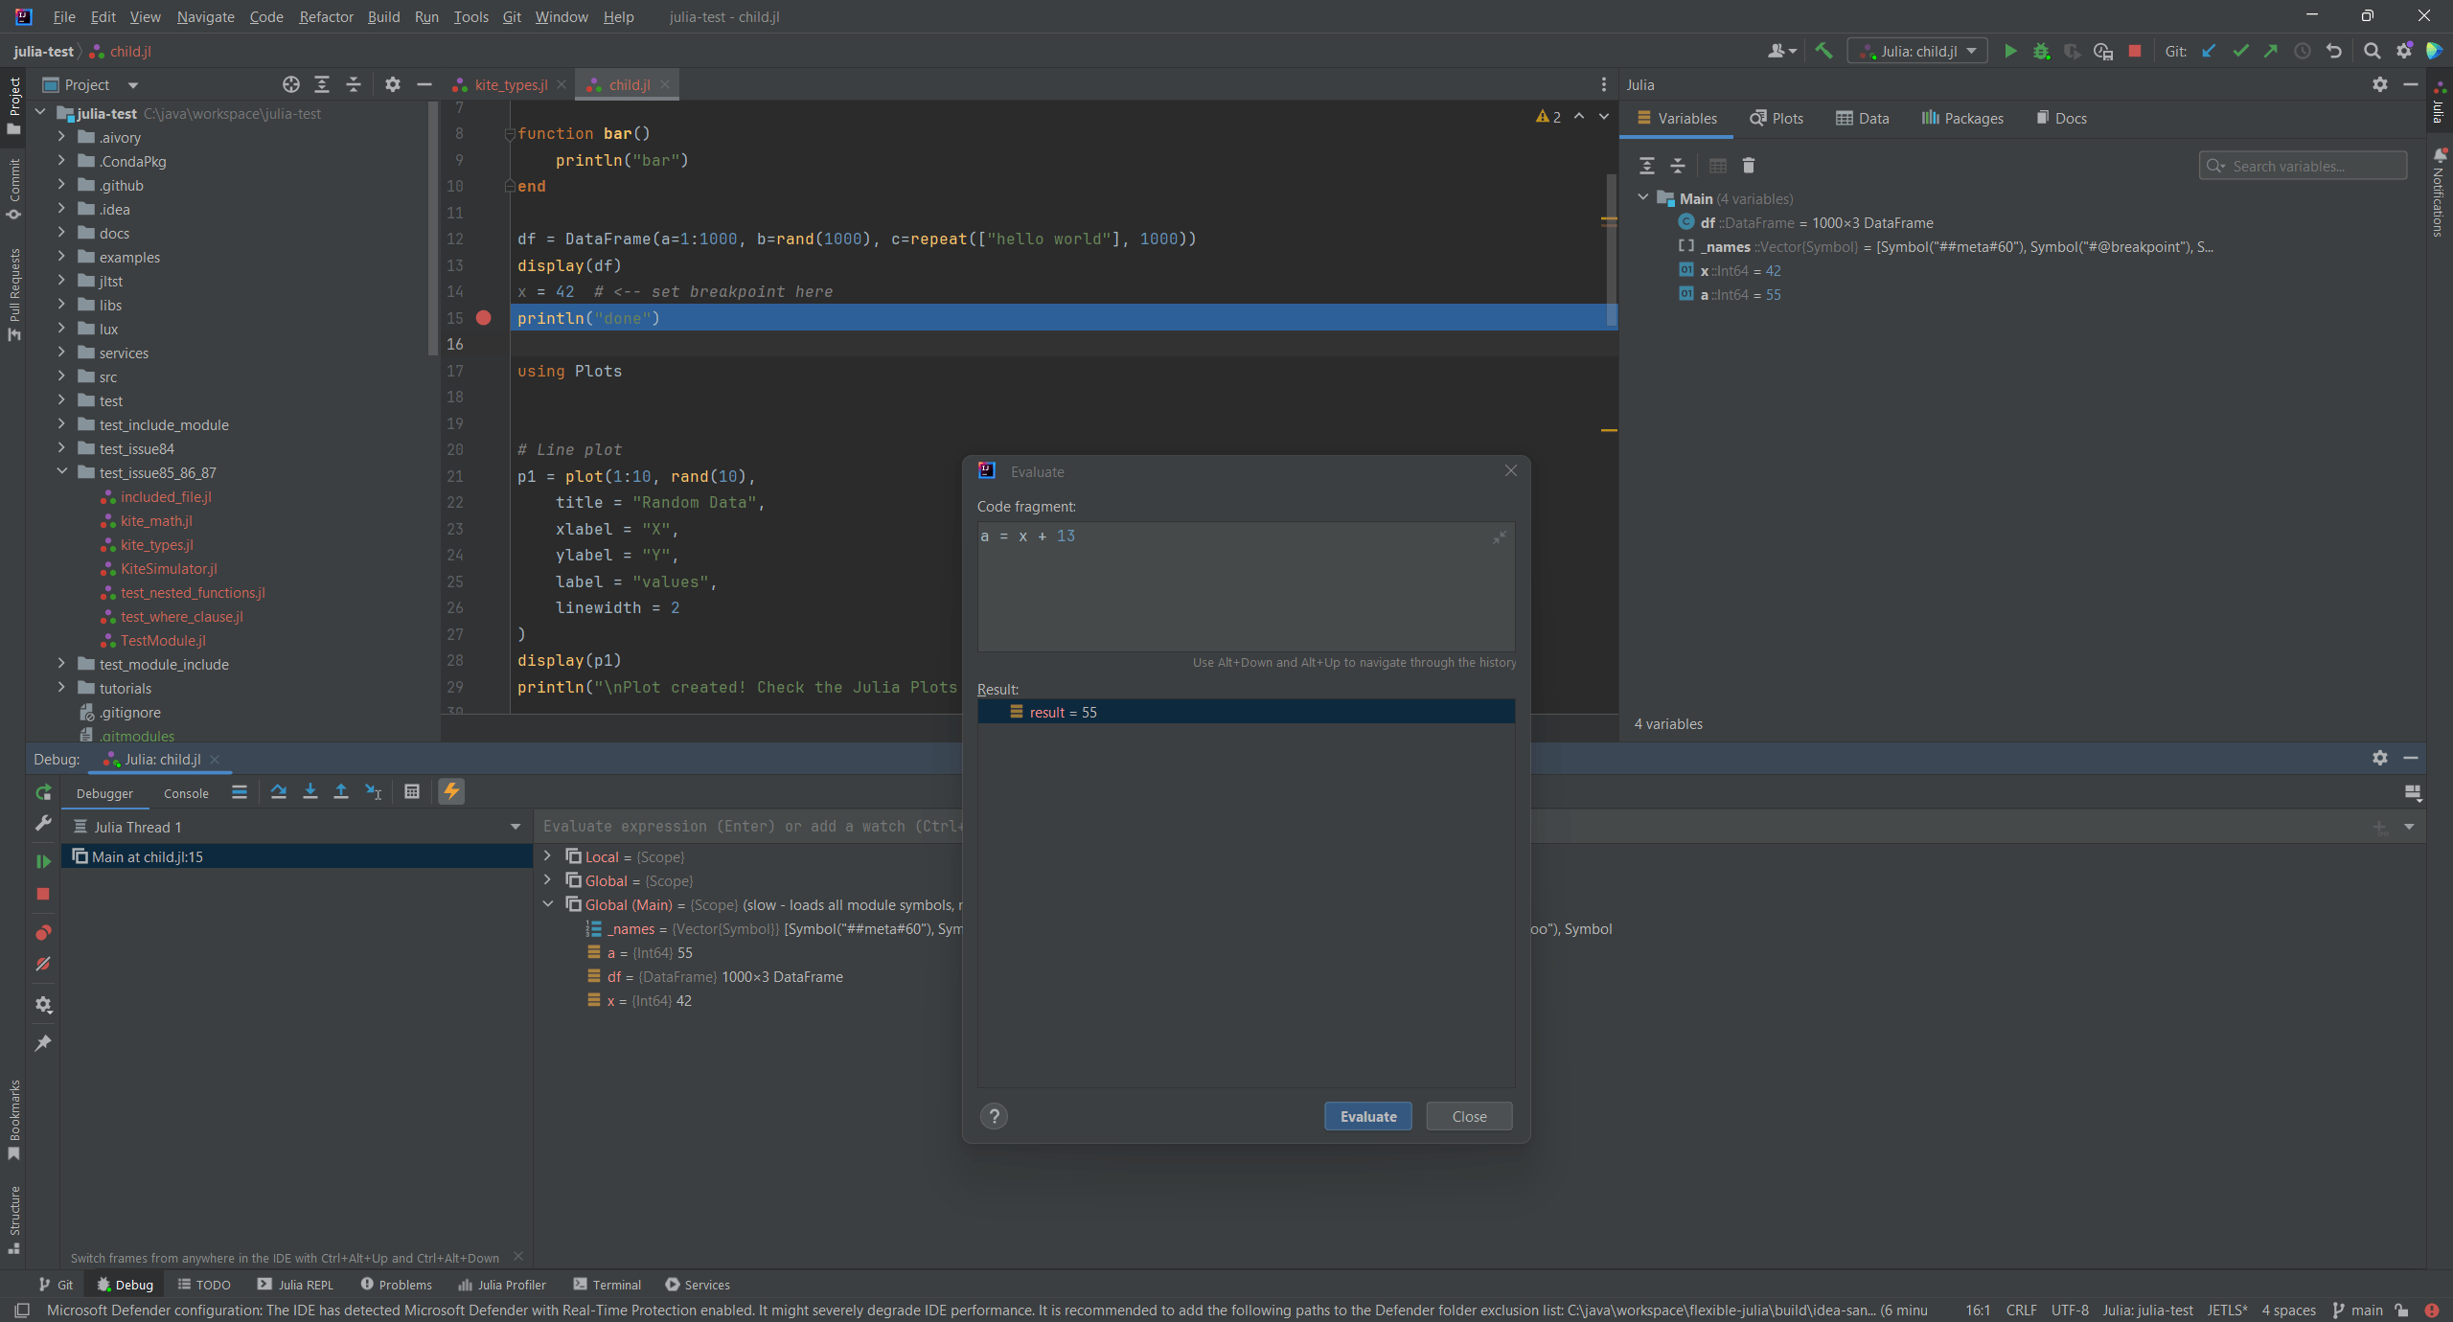The height and width of the screenshot is (1322, 2453).
Task: Click the main Git branch widget
Action: pyautogui.click(x=2357, y=1310)
